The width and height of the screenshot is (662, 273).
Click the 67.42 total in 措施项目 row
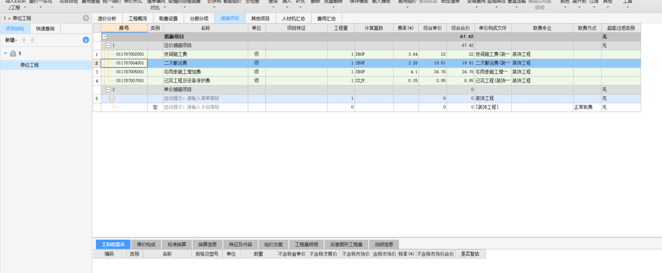[x=461, y=37]
